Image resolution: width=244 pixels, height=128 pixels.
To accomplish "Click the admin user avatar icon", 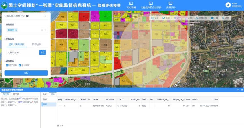I will (228, 5).
